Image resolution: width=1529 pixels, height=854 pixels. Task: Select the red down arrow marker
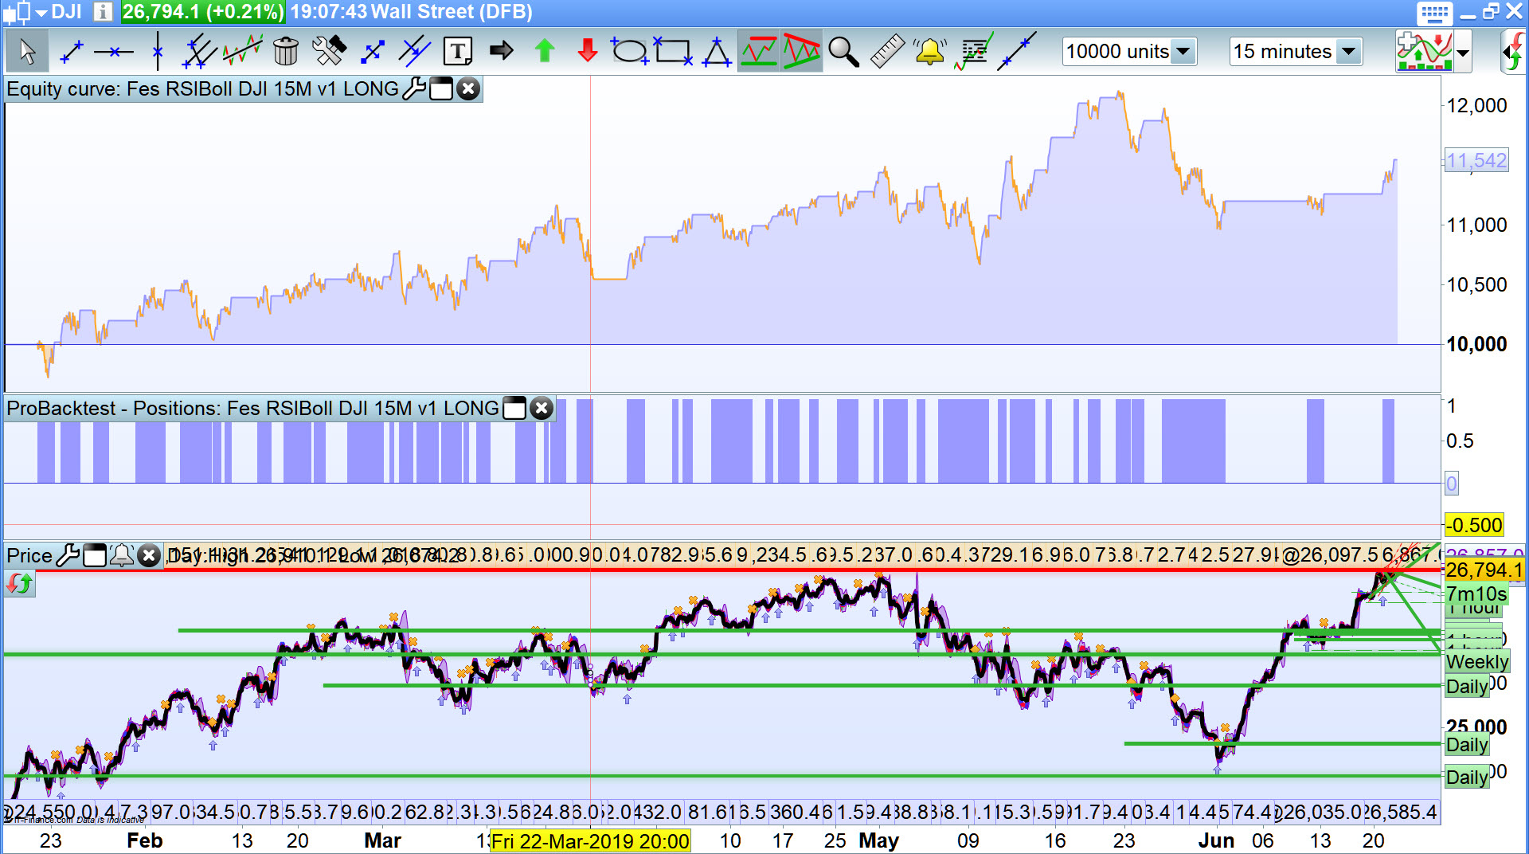(588, 51)
